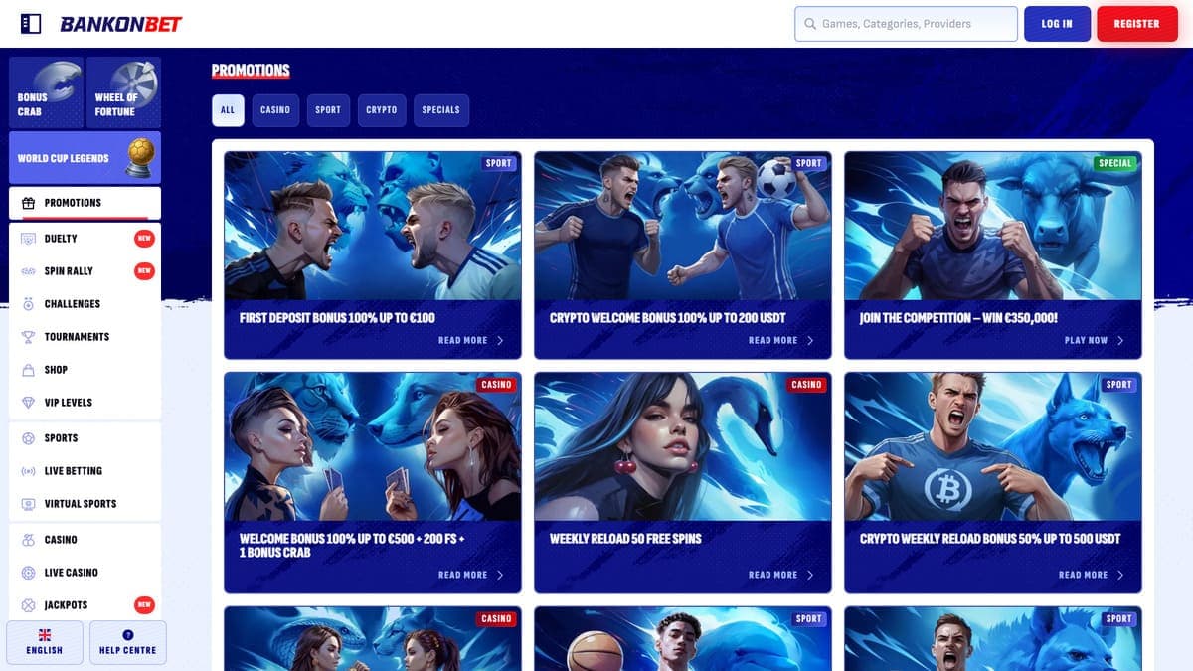Click NEW badge next to Jackpots
1193x671 pixels.
point(144,605)
